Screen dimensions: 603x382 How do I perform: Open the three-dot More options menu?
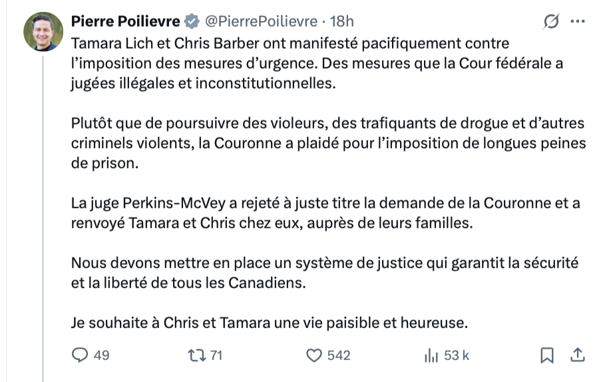click(578, 22)
